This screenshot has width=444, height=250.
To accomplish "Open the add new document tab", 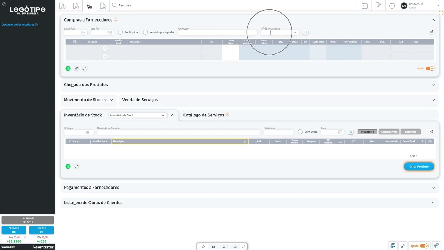I will pyautogui.click(x=103, y=6).
